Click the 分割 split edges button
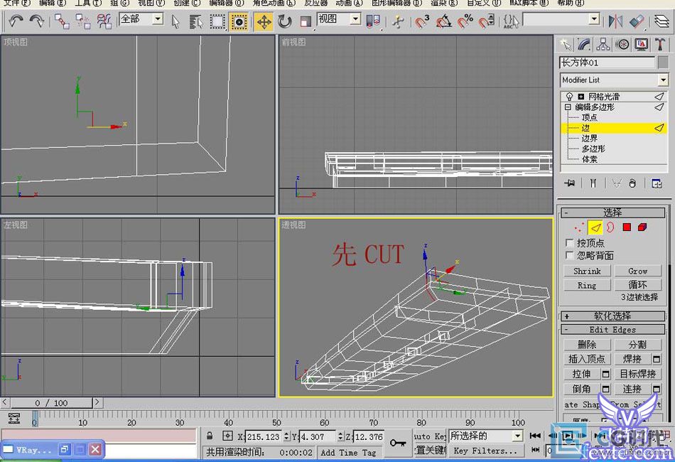Screen dimensions: 675x462 (x=637, y=345)
